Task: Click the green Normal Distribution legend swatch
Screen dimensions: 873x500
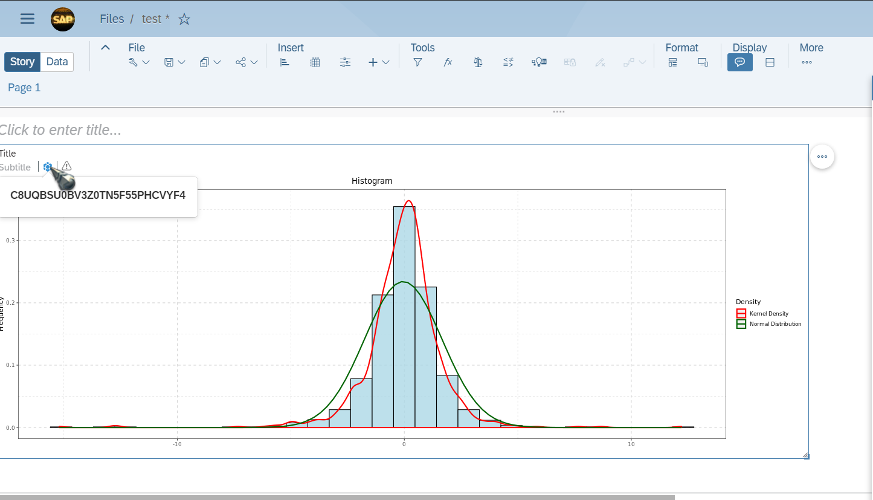Action: pyautogui.click(x=741, y=324)
